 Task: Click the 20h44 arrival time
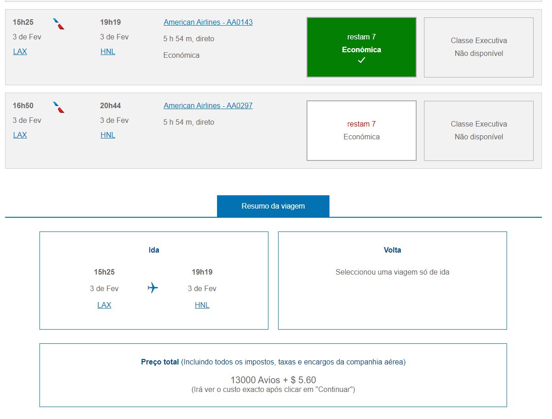pos(111,105)
